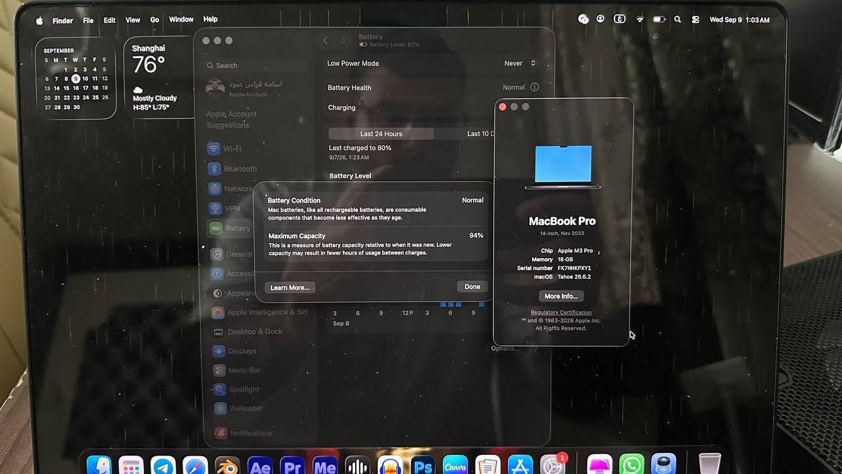Screen dimensions: 842x474
Task: Open the Apple menu
Action: tap(39, 20)
